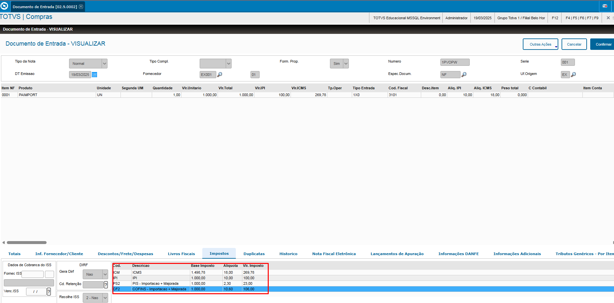Screen dimensions: 614x303
Task: Click Cod. Fiscal cell 3101
Action: tap(404, 95)
